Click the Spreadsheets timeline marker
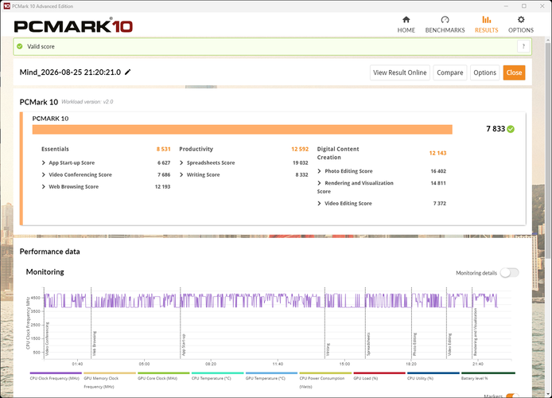Viewport: 552px width, 398px height. tap(368, 344)
